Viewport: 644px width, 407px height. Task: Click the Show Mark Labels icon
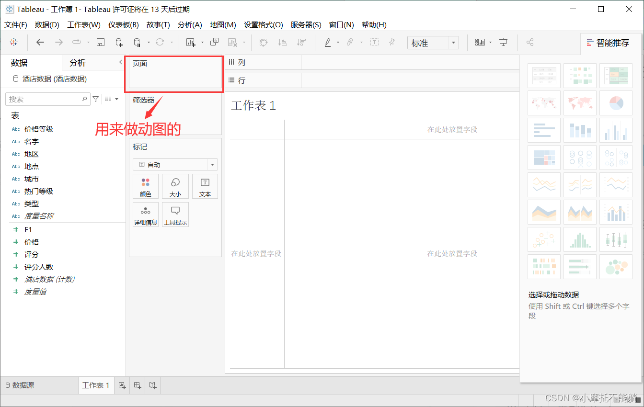tap(374, 42)
